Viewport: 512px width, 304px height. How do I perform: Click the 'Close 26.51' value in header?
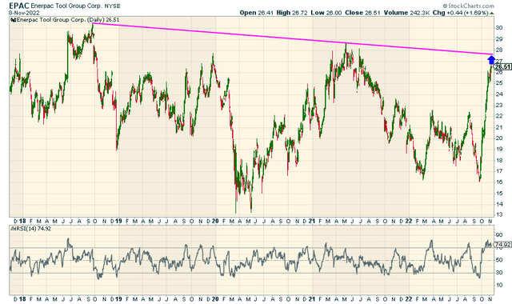[362, 13]
